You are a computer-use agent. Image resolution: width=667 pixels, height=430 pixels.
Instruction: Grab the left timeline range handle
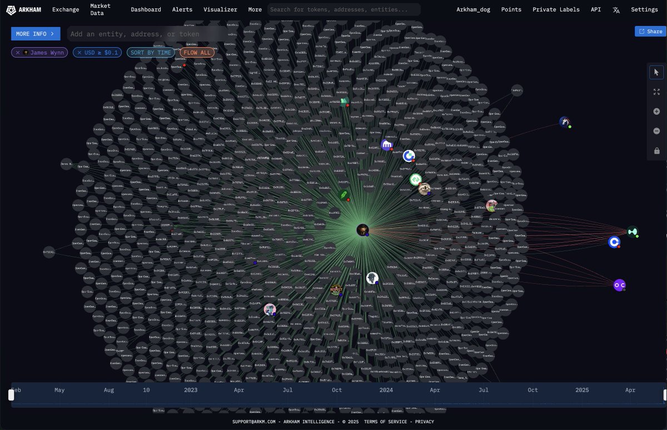coord(11,394)
